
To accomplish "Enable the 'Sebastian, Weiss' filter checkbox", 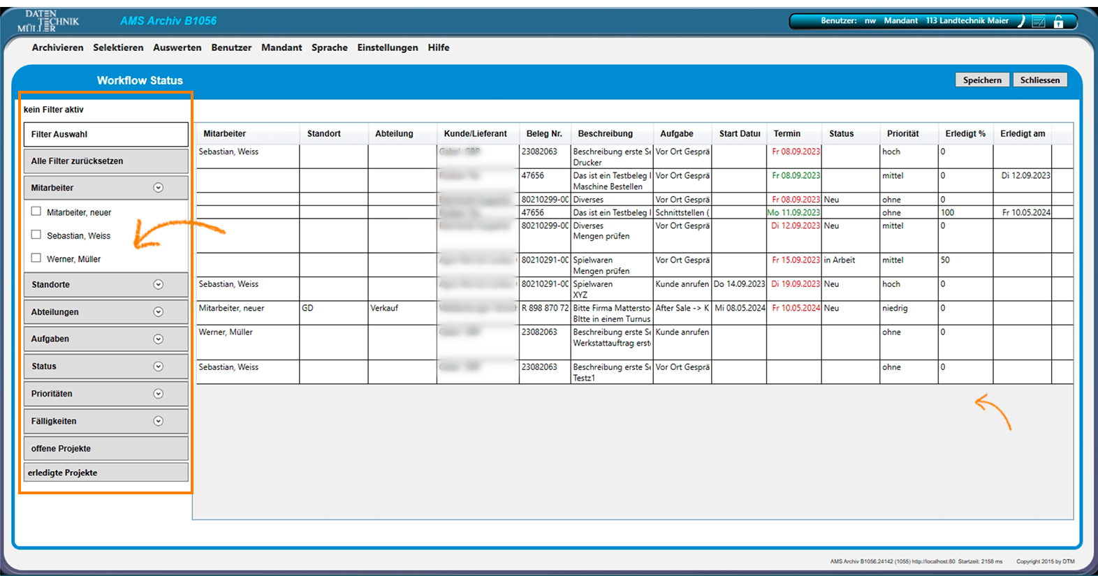I will (x=36, y=235).
